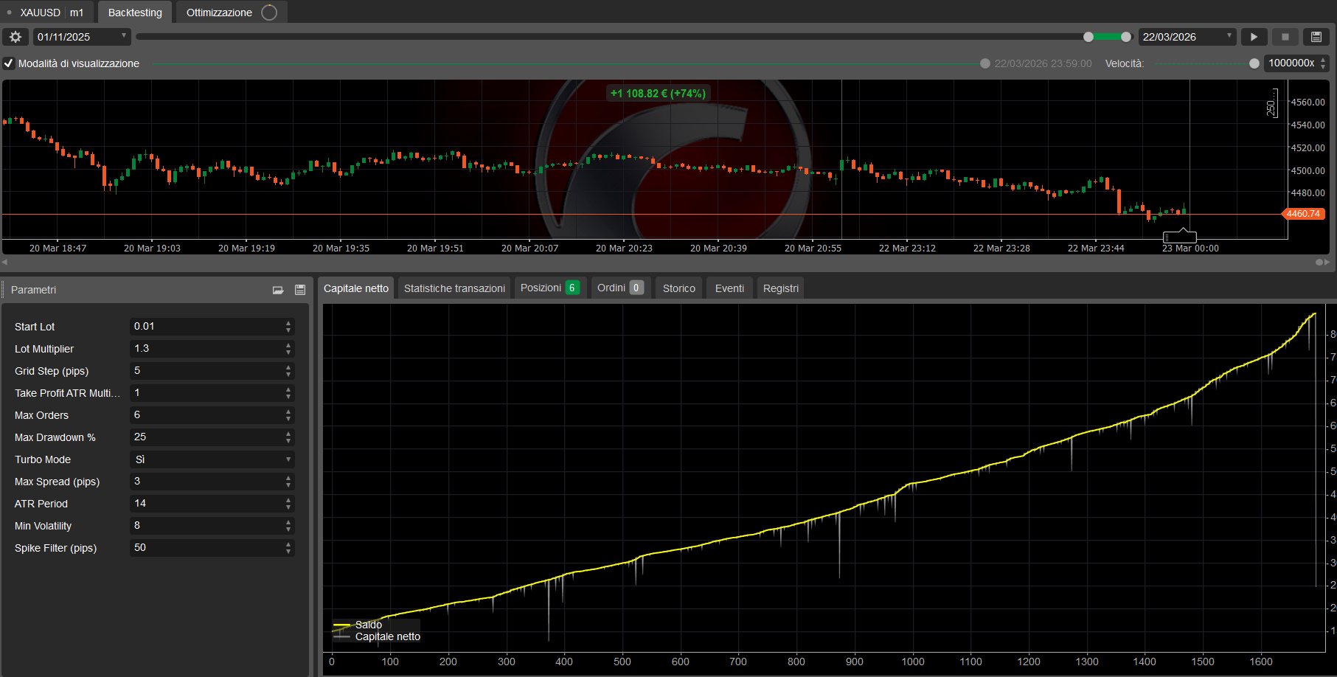The image size is (1337, 677).
Task: Click the load parameters folder icon
Action: click(278, 290)
